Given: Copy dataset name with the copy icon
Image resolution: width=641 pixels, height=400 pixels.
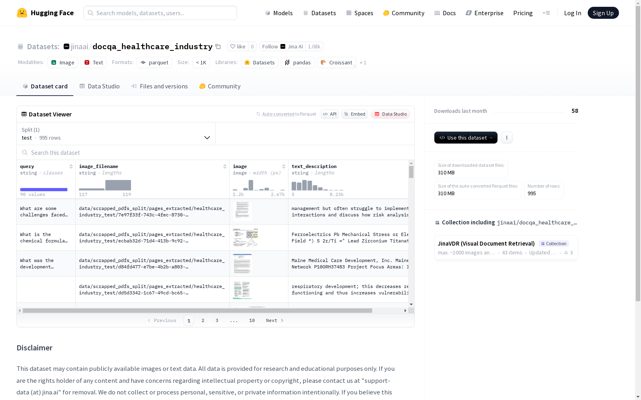Looking at the screenshot, I should click(x=218, y=46).
